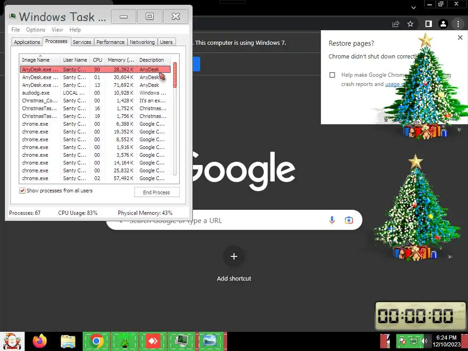Open Chrome three-dot menu

[458, 24]
